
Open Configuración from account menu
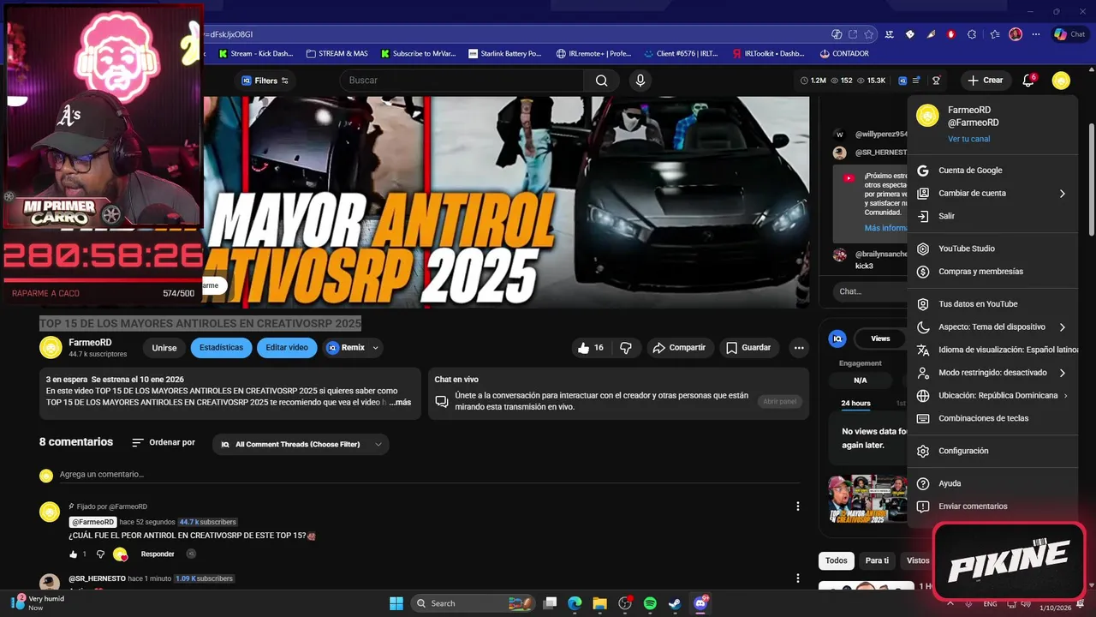[x=992, y=451]
